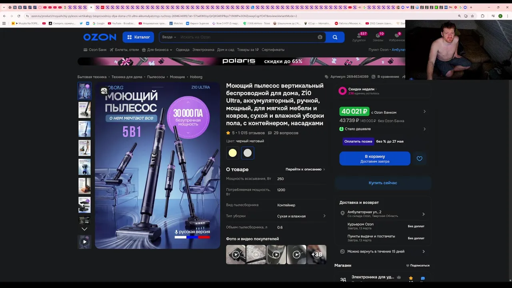Open the Заказы orders icon

tap(378, 37)
